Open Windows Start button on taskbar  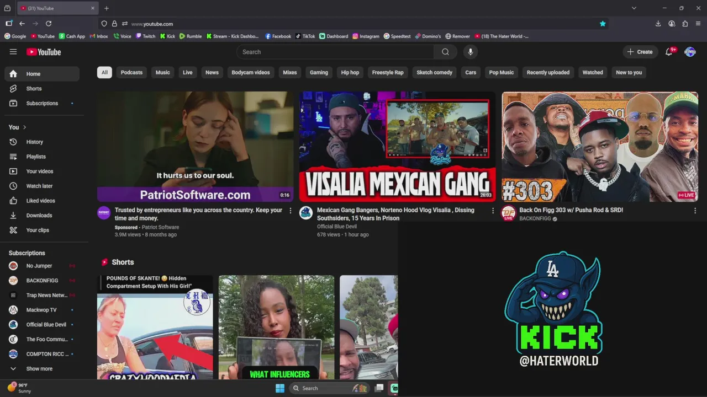pos(280,388)
